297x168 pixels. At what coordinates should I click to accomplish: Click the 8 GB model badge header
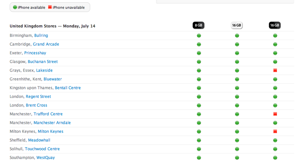(x=198, y=25)
